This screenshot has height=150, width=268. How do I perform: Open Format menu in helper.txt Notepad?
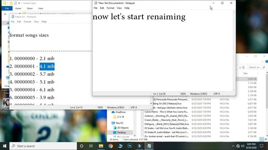(x=27, y=22)
